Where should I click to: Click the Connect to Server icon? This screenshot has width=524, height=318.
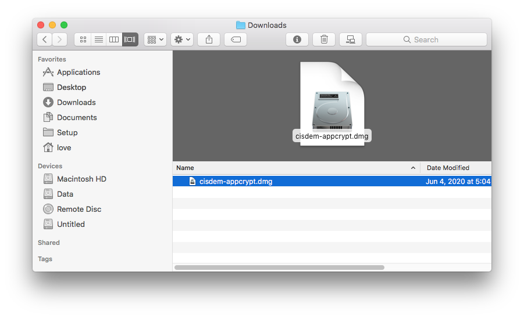[351, 39]
